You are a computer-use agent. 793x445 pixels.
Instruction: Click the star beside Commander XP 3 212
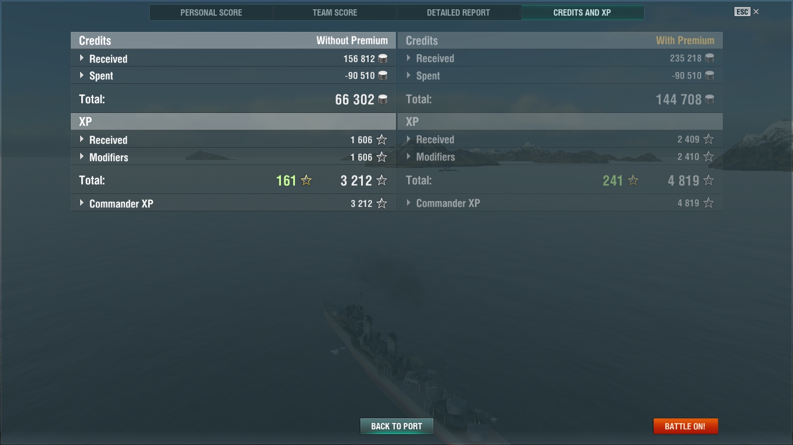pyautogui.click(x=381, y=203)
